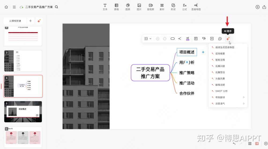The height and width of the screenshot is (149, 268).
Task: Open search beside the document title
Action: pos(57,7)
